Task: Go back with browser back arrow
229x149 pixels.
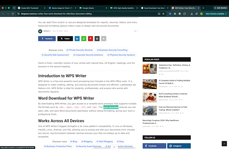Action: pyautogui.click(x=3, y=14)
